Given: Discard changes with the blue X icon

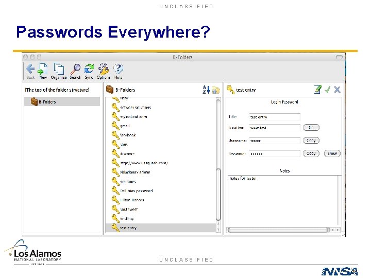Looking at the screenshot, I should (337, 90).
